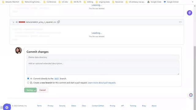Open US embassy visa bookmark folder

pyautogui.click(x=135, y=2)
